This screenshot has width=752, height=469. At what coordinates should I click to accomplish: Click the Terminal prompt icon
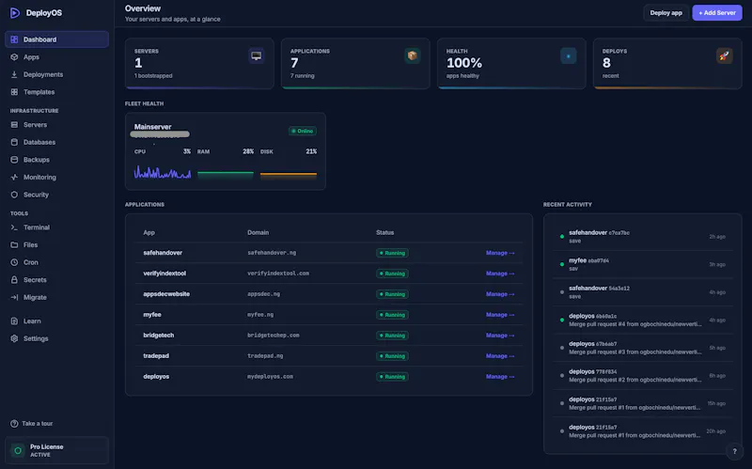(x=14, y=227)
